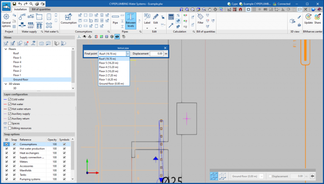
Task: Choose Floor 1 (4.20 m) from list
Action: click(114, 79)
